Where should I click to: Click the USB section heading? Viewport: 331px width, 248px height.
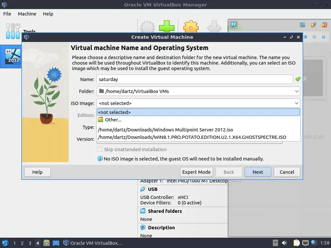coord(153,189)
